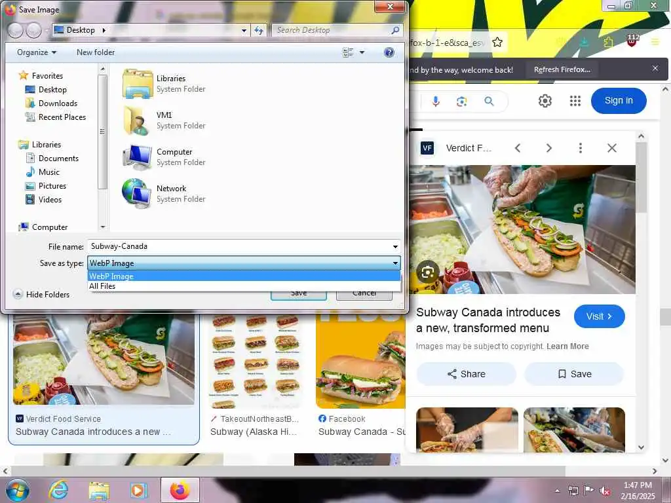
Task: Open the Network system folder
Action: pyautogui.click(x=164, y=193)
